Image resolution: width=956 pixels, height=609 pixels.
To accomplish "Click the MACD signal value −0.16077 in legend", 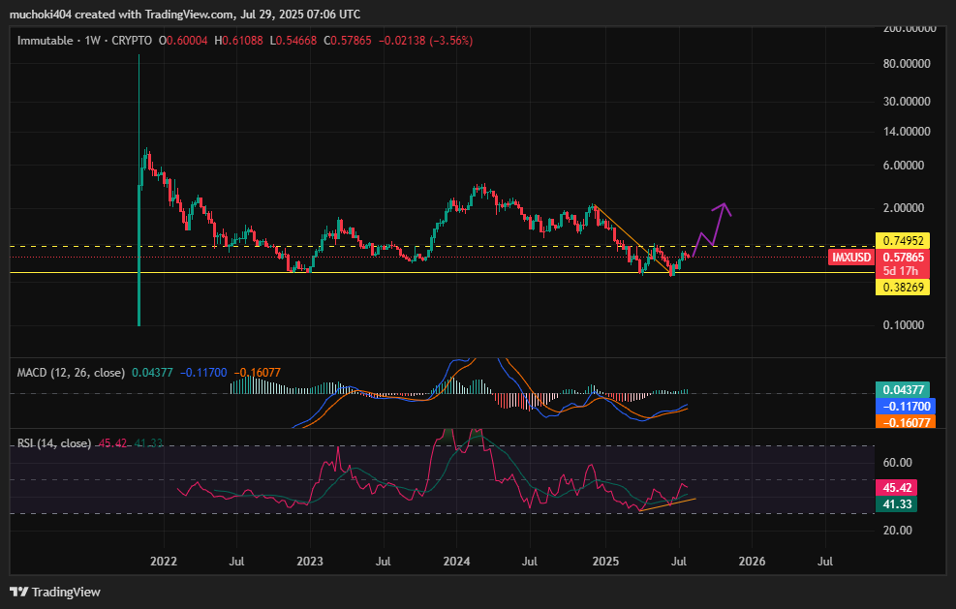I will point(258,373).
